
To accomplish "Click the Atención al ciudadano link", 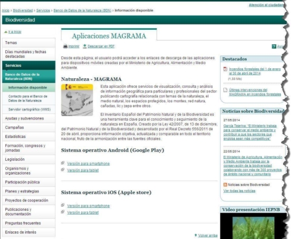I will pyautogui.click(x=267, y=5).
